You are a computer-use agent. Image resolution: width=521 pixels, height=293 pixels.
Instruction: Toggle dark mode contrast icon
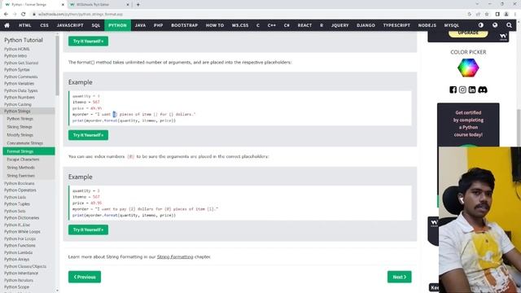point(481,25)
